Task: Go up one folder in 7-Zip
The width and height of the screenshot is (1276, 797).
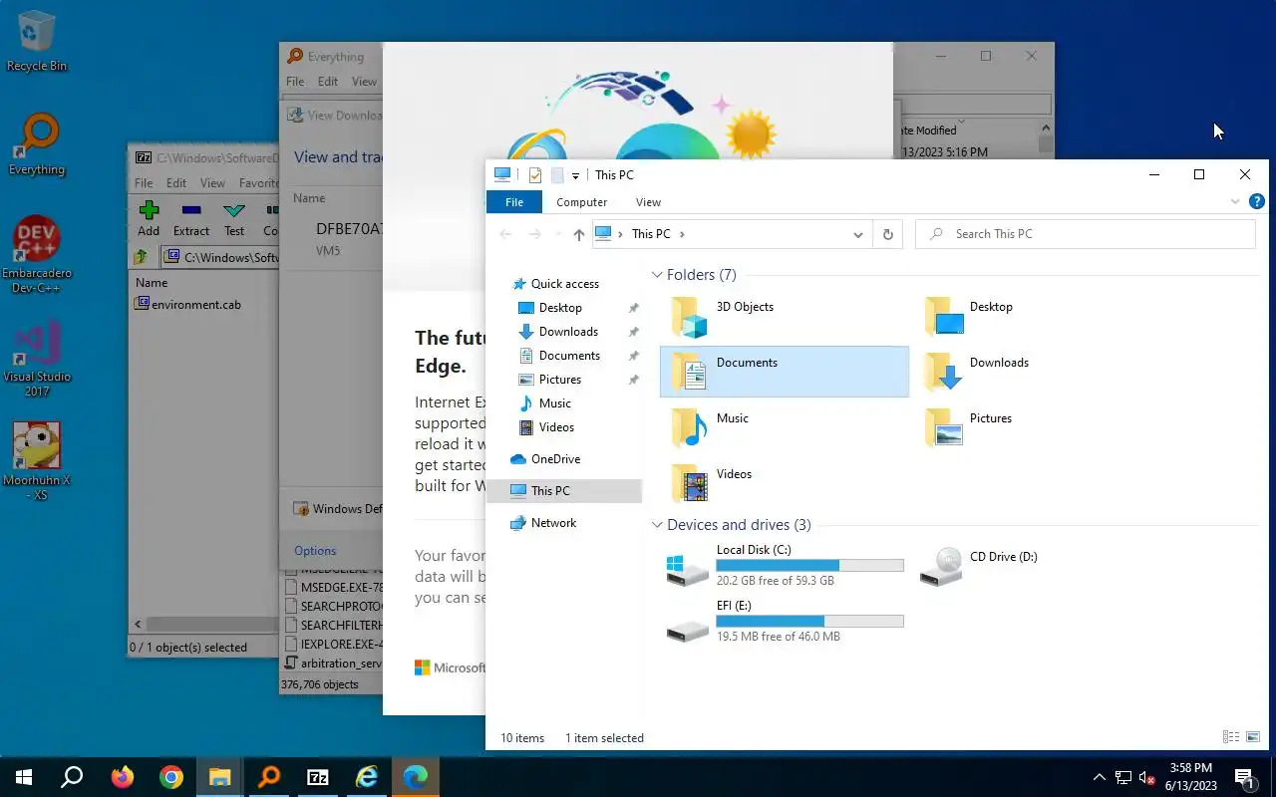Action: pos(142,257)
